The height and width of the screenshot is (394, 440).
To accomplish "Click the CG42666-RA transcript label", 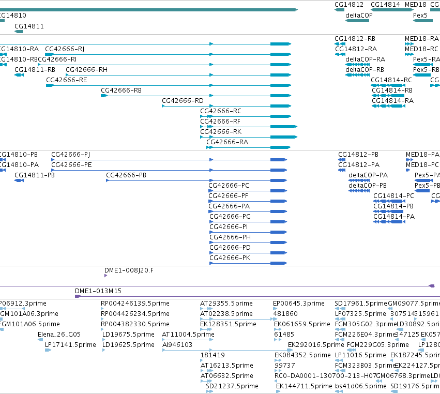I will pos(227,142).
